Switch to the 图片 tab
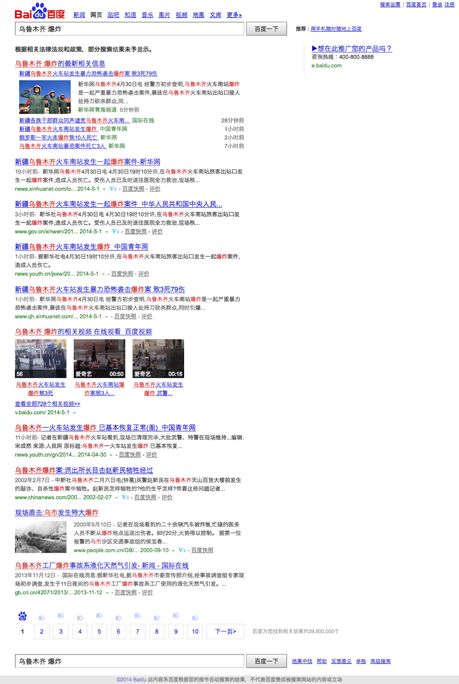The height and width of the screenshot is (684, 459). tap(164, 15)
